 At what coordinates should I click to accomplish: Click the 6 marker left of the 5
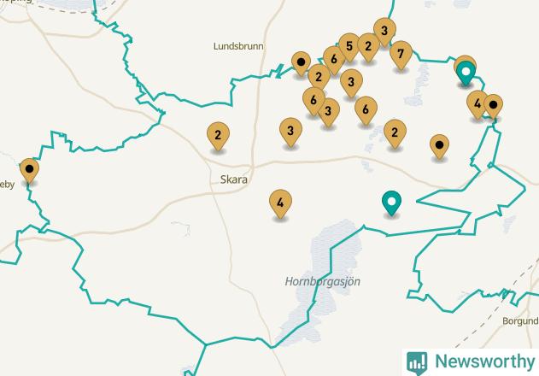[334, 61]
